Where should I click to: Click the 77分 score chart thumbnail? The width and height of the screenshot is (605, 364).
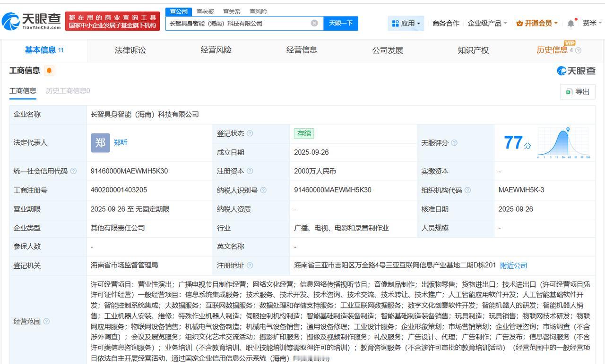click(563, 143)
